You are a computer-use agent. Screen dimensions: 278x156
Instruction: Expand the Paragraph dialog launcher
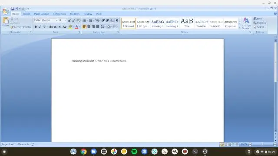point(118,32)
